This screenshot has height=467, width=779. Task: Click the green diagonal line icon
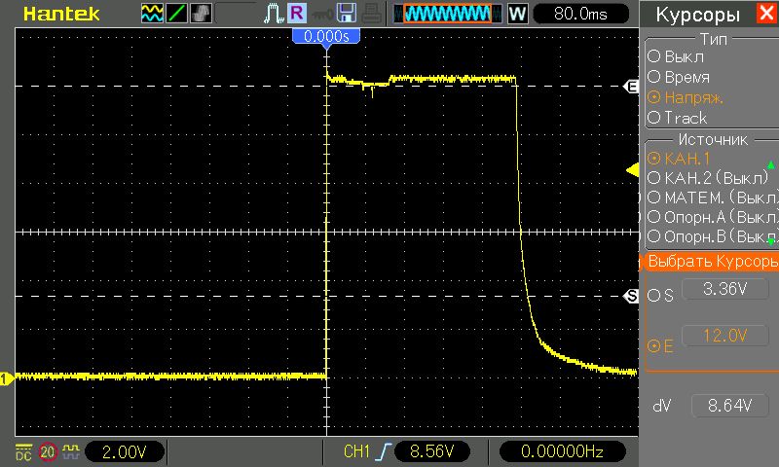[x=176, y=14]
